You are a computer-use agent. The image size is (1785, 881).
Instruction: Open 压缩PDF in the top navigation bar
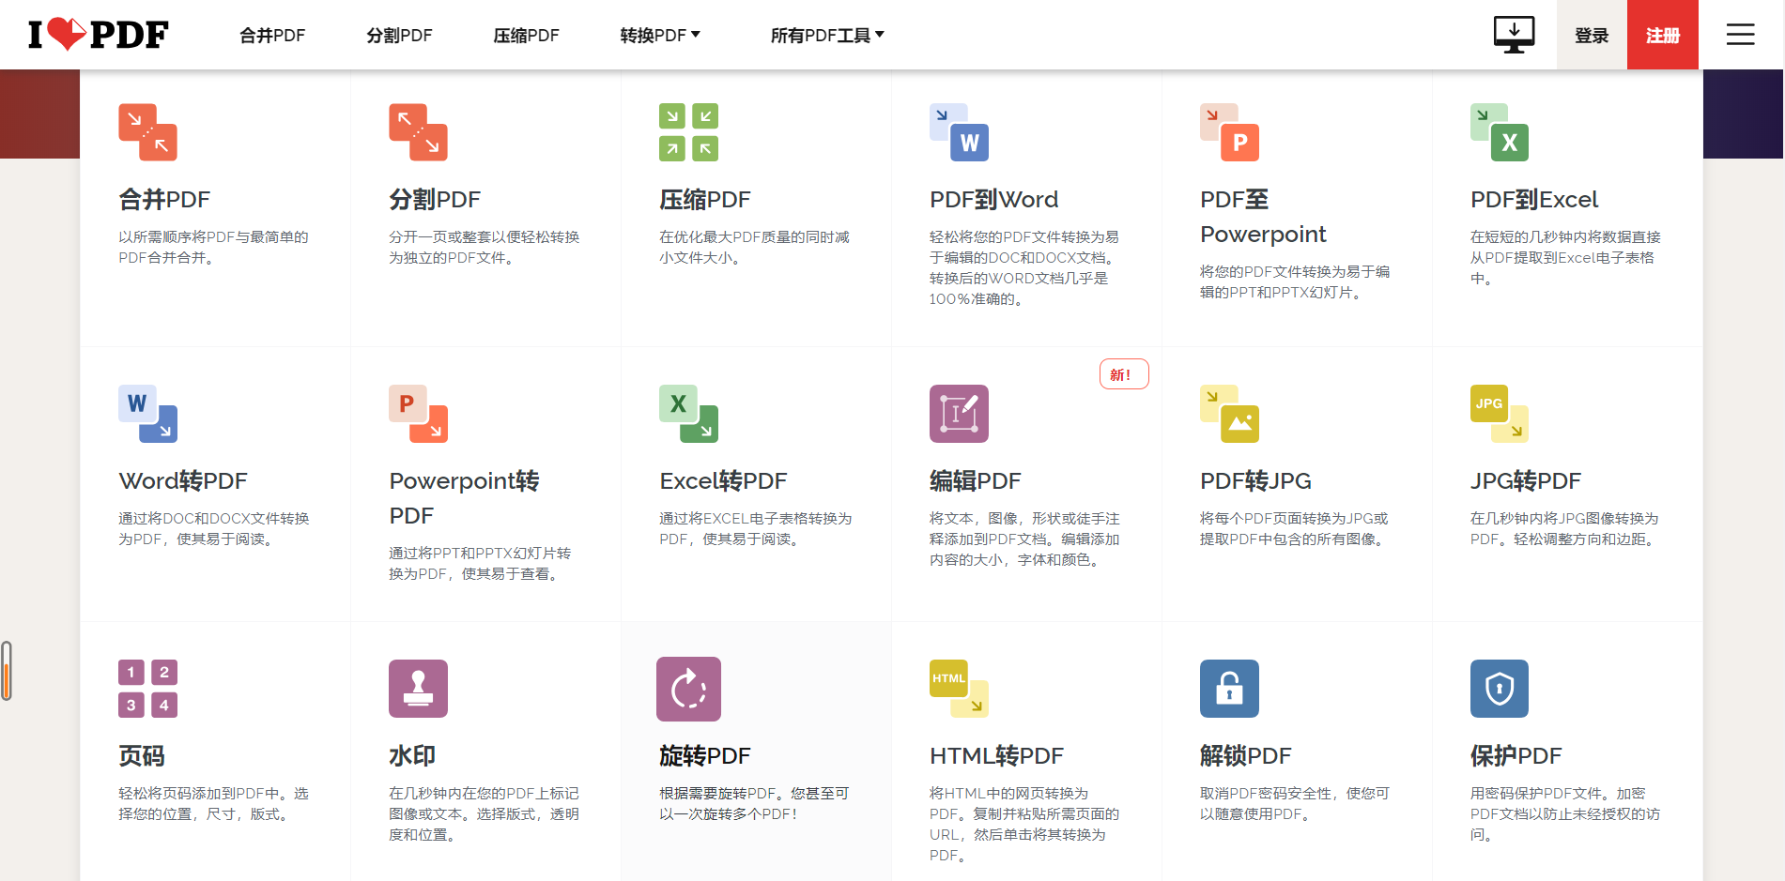[526, 35]
